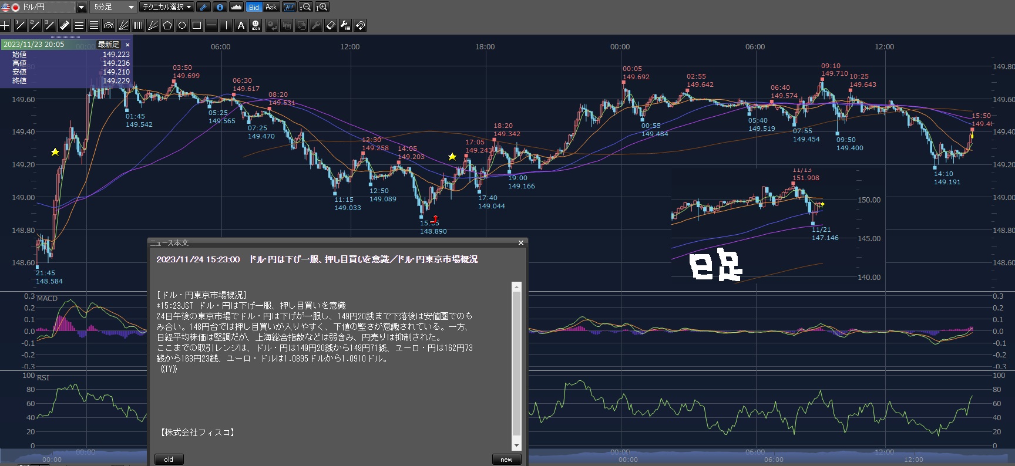Switch the chart to Bid prices
Viewport: 1015px width, 466px height.
click(x=254, y=7)
